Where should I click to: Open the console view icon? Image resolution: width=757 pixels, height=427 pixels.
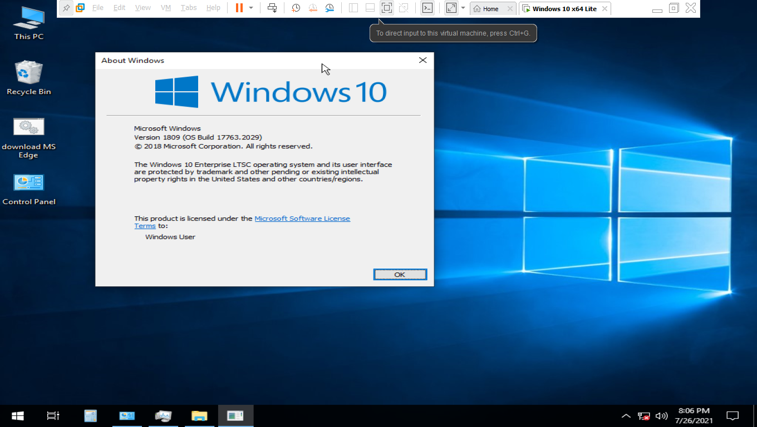click(427, 8)
